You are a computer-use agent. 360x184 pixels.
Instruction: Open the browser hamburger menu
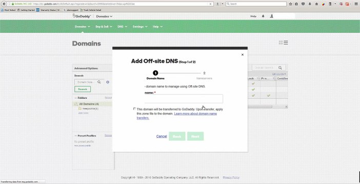[x=356, y=4]
